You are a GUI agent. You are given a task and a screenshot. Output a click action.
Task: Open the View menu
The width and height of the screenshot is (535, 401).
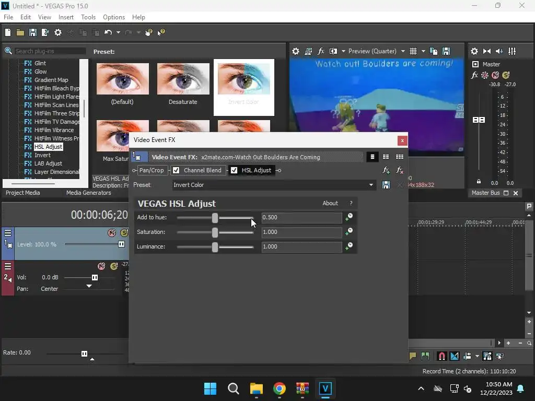click(45, 17)
